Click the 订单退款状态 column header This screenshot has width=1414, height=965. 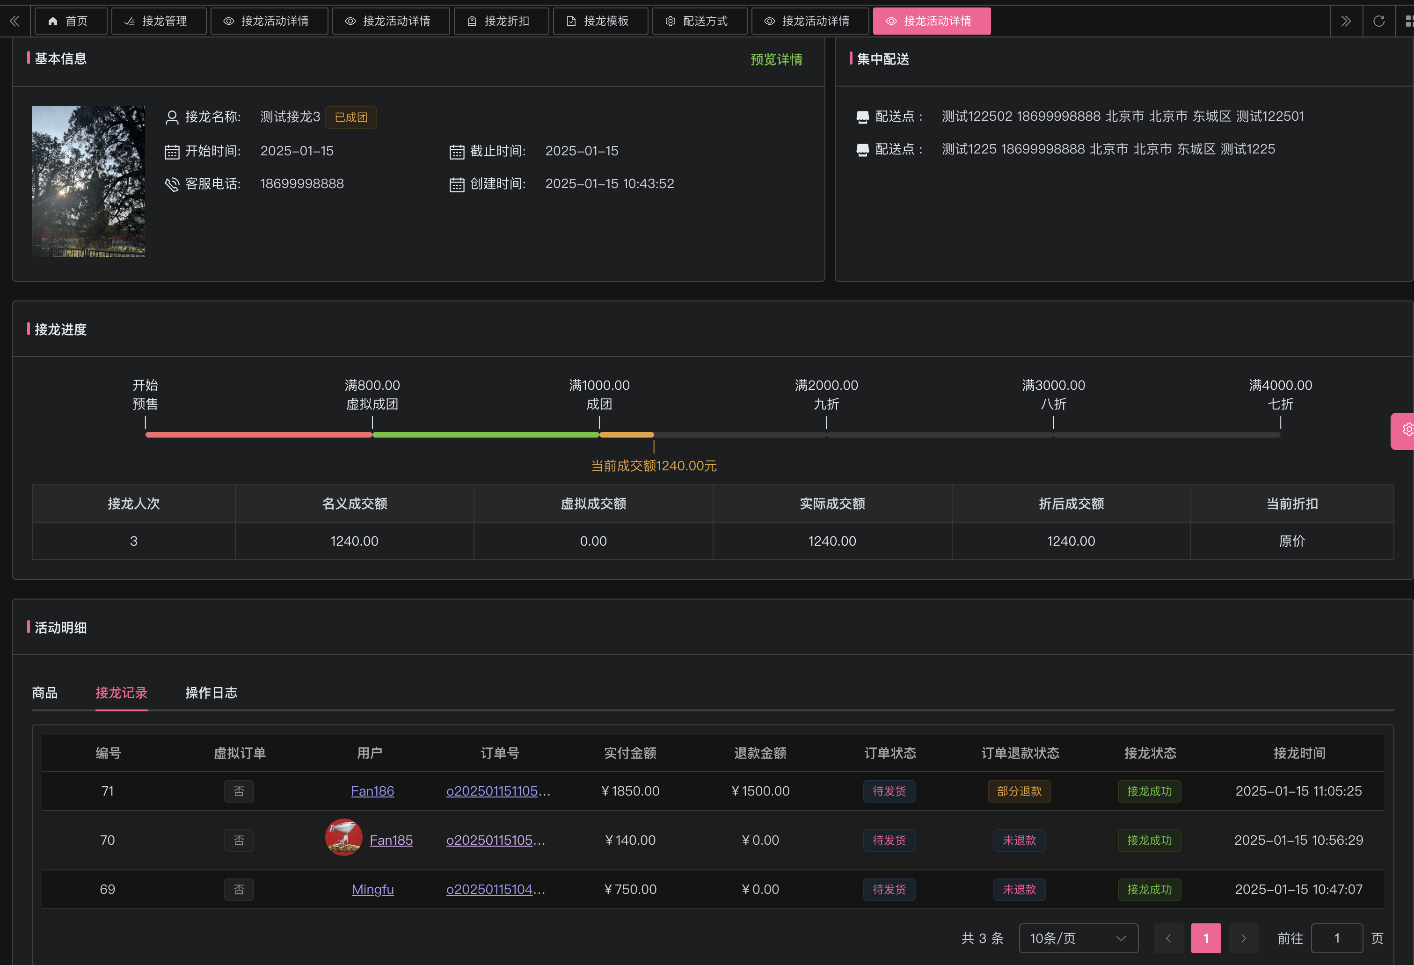(x=1020, y=753)
